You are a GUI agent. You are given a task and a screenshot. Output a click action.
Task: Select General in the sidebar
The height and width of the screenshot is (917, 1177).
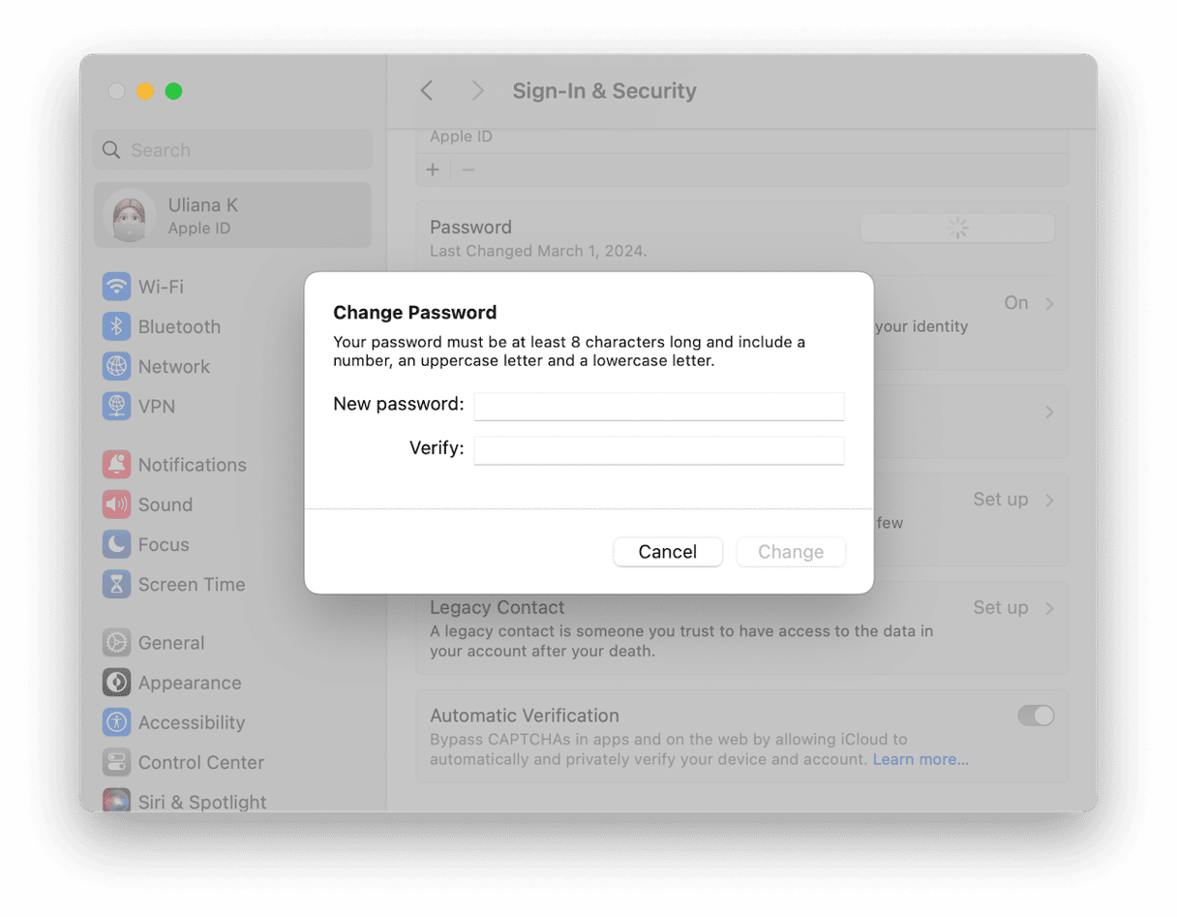coord(116,642)
